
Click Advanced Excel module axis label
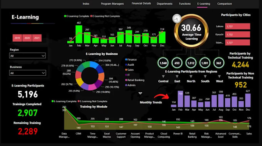tap(220, 135)
